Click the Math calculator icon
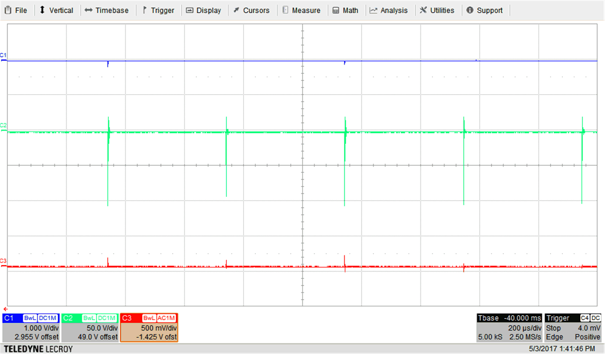This screenshot has width=605, height=354. point(336,10)
